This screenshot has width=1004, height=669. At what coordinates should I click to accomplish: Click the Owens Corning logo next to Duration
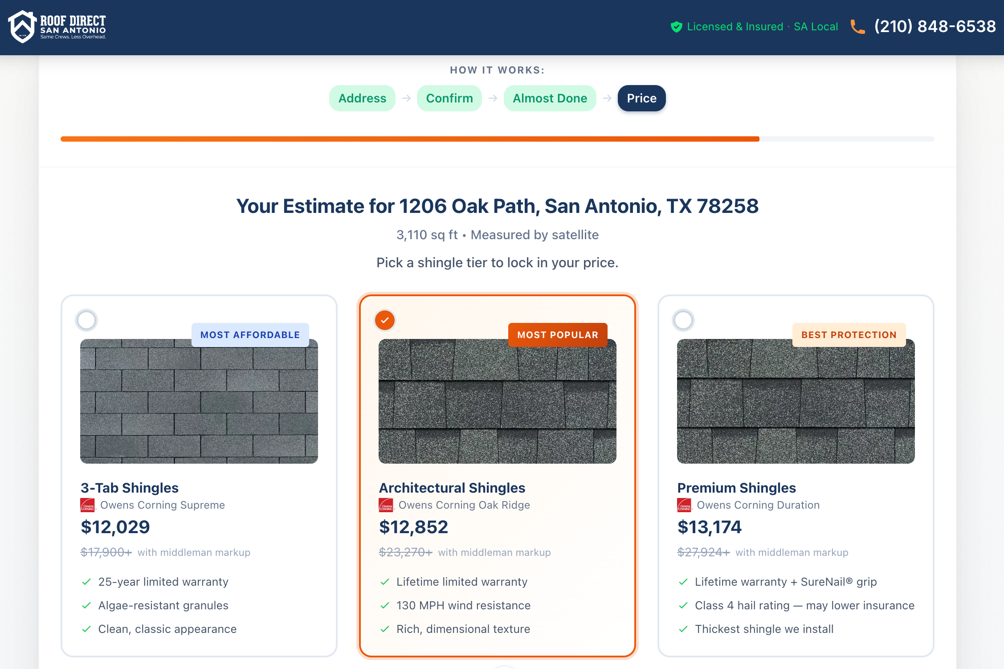click(x=685, y=506)
